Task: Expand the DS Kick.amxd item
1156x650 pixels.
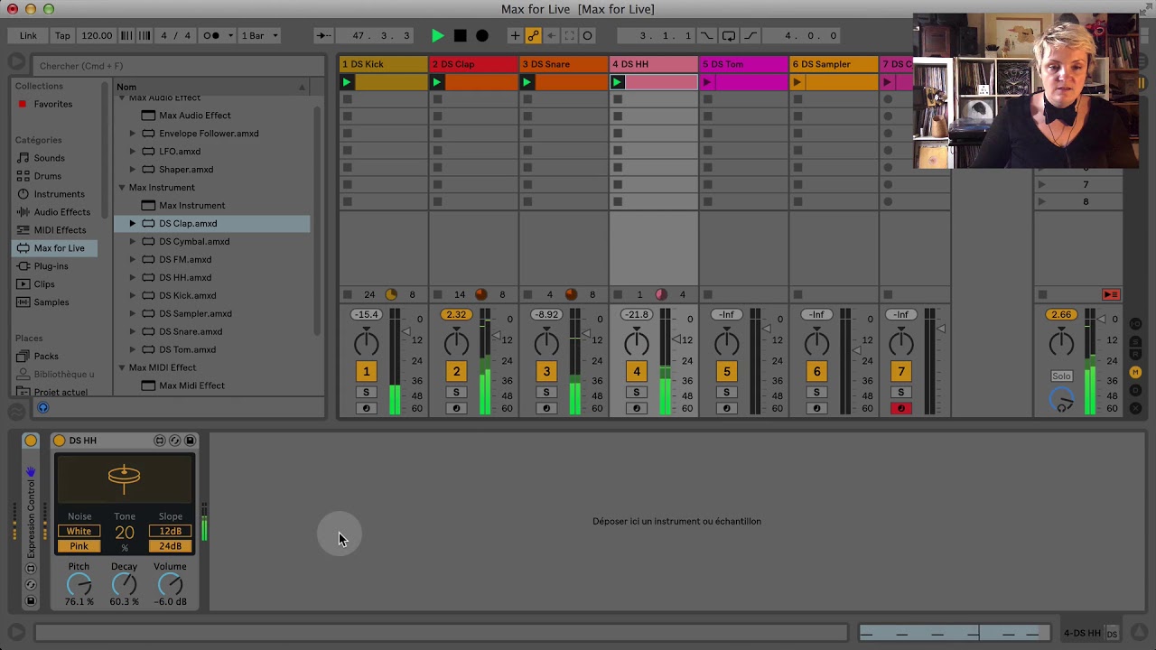Action: point(133,296)
